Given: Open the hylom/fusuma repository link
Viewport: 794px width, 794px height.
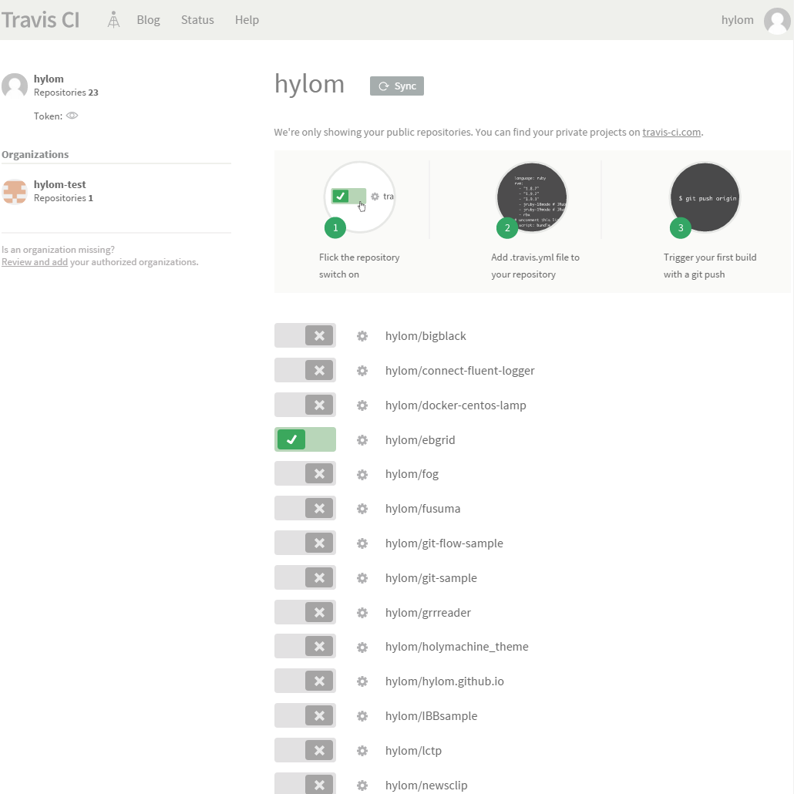Looking at the screenshot, I should click(423, 509).
